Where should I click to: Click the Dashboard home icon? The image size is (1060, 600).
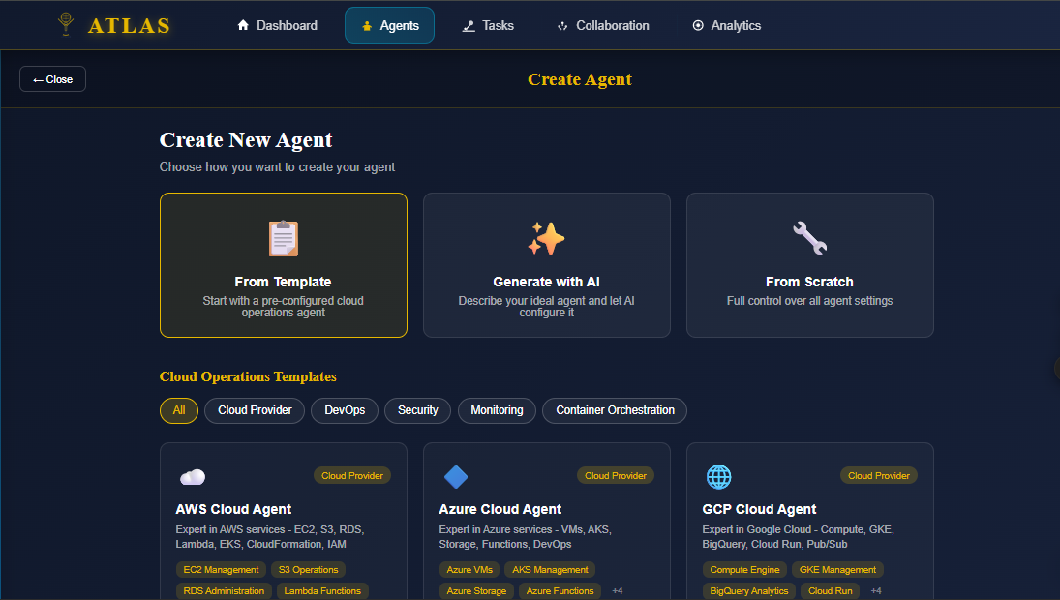243,25
